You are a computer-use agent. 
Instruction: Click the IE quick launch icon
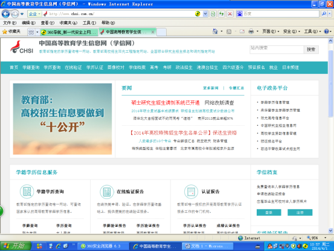point(59,246)
